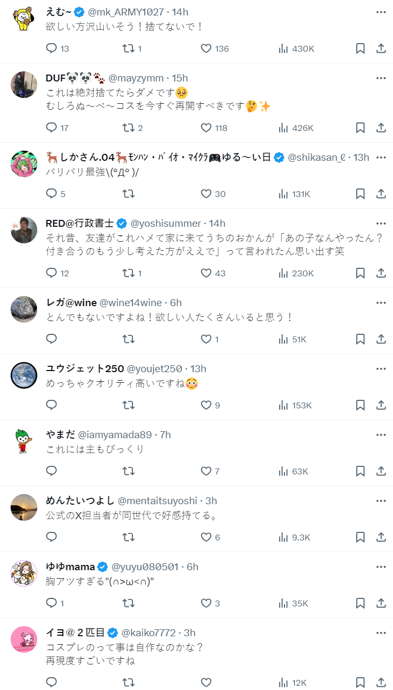Image resolution: width=393 pixels, height=690 pixels.
Task: Open the 6h timestamp on レガ@wine tweet
Action: [176, 303]
